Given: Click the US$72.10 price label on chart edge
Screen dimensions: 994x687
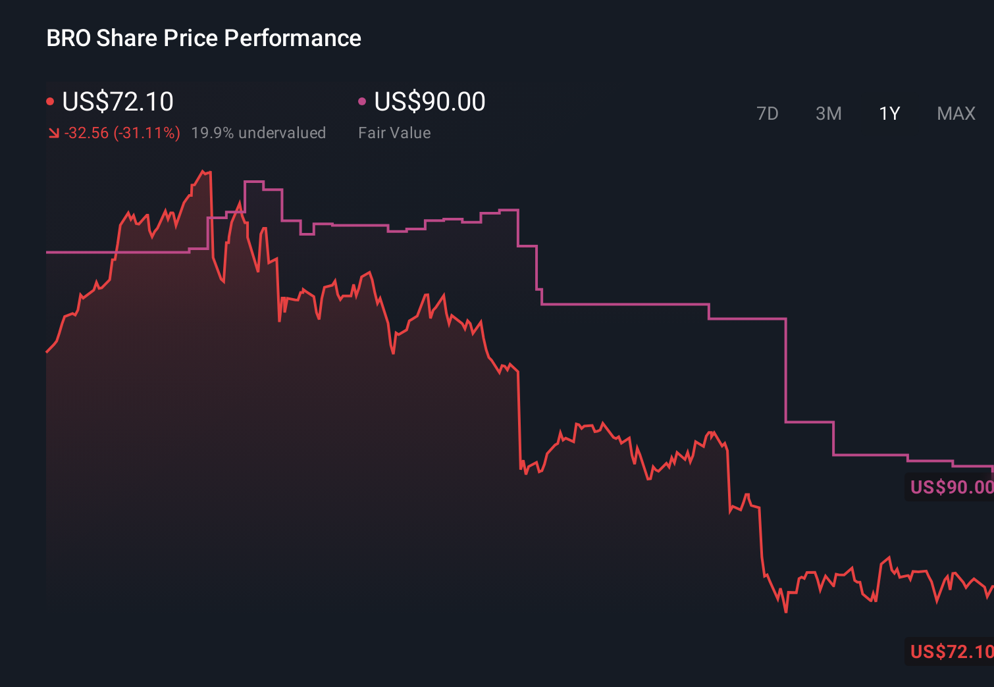Looking at the screenshot, I should [950, 652].
